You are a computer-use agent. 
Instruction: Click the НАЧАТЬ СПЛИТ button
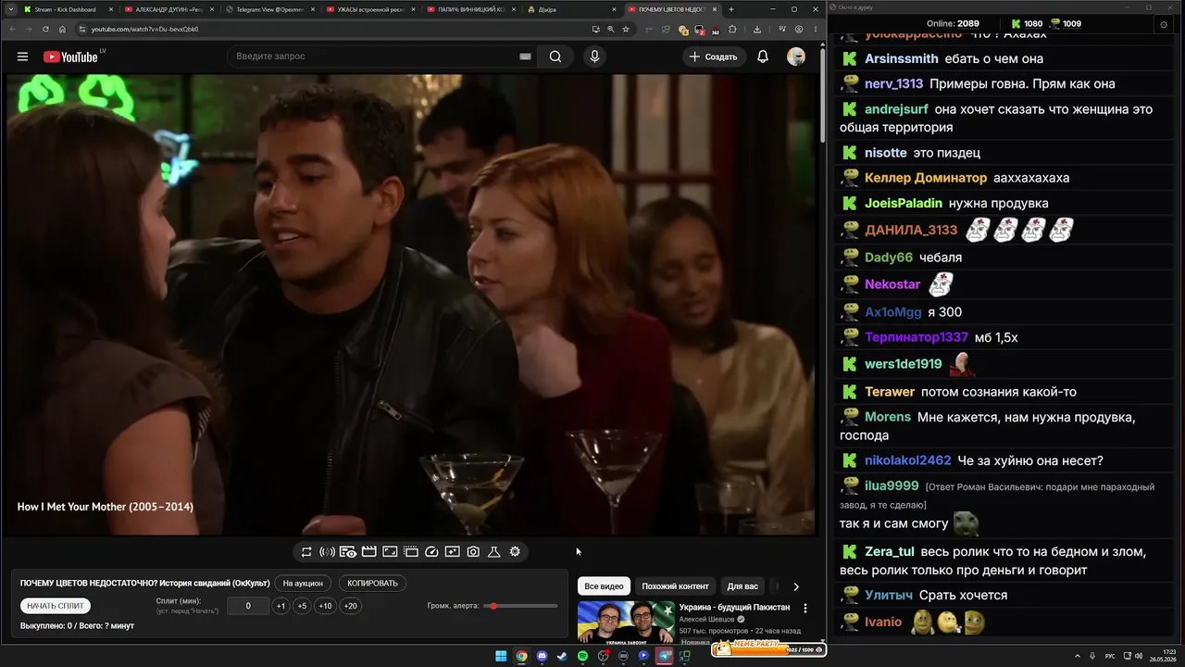[56, 606]
